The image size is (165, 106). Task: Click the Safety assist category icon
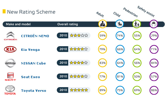coord(154,24)
